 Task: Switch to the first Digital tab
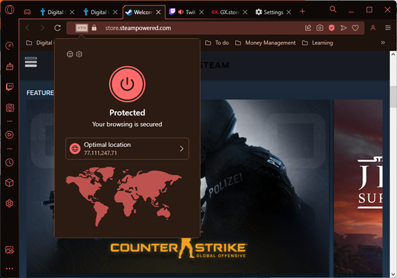pyautogui.click(x=54, y=12)
